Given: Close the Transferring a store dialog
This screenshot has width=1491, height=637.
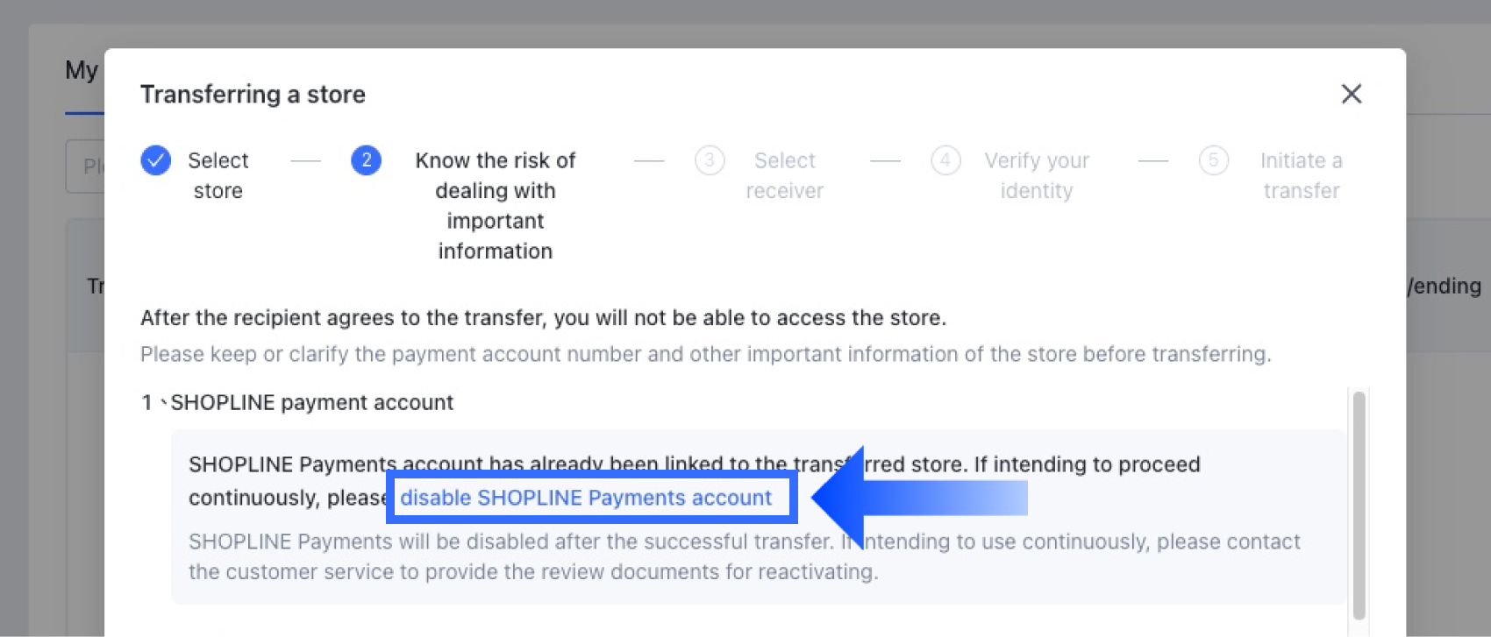Looking at the screenshot, I should pos(1351,94).
